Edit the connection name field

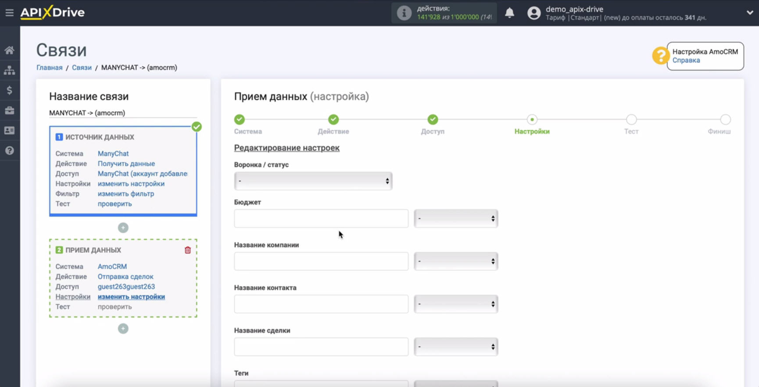pyautogui.click(x=123, y=113)
